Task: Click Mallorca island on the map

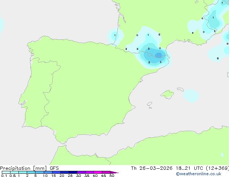Action: [168, 94]
